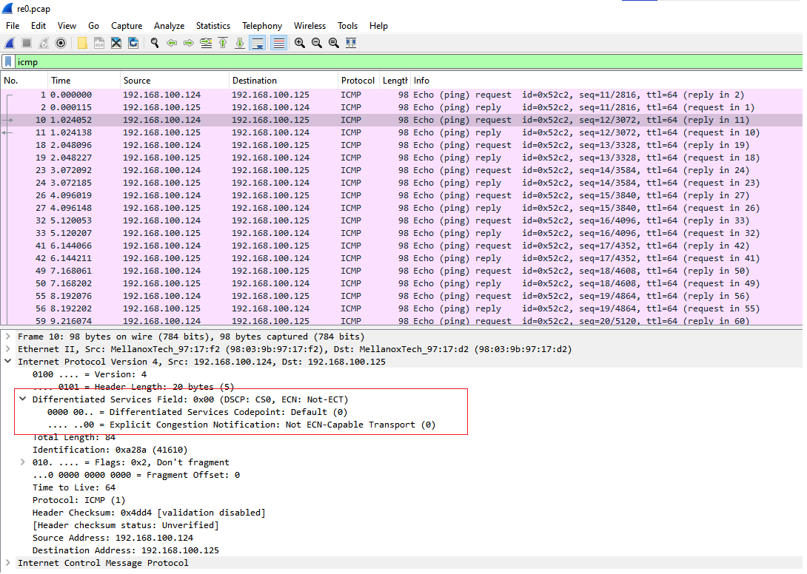Expand the Flags: 0x2 Don't fragment row
The height and width of the screenshot is (574, 807).
pyautogui.click(x=23, y=462)
